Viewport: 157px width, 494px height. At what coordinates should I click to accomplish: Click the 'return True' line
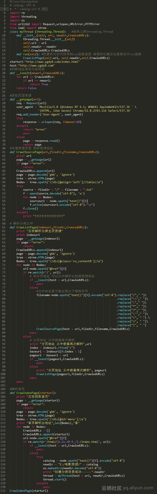point(39,84)
